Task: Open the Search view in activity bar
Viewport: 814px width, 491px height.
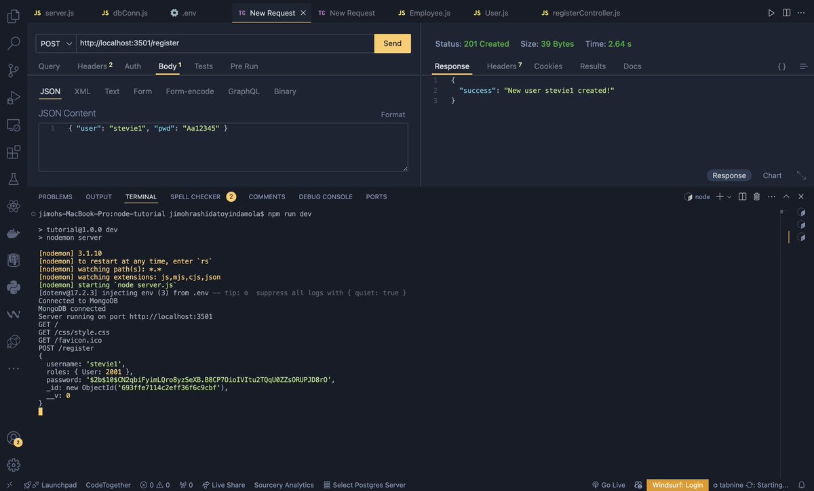Action: (14, 43)
